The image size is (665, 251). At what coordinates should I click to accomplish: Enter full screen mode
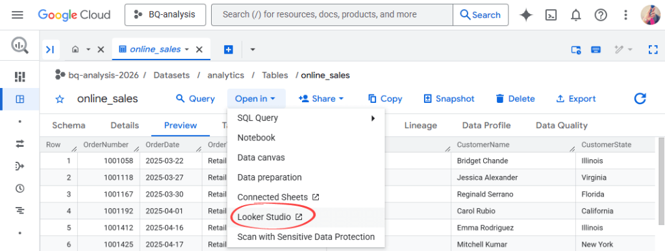click(x=653, y=50)
